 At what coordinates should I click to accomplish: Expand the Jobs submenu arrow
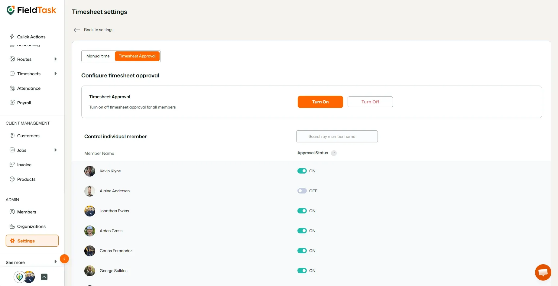point(56,150)
